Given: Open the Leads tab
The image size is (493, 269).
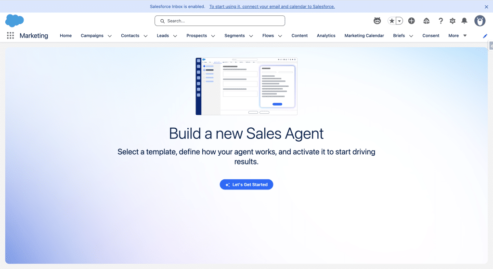Looking at the screenshot, I should (163, 36).
